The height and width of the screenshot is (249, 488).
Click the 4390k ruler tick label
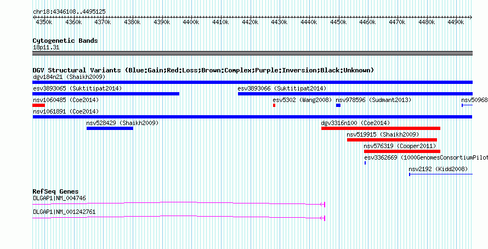tap(162, 22)
